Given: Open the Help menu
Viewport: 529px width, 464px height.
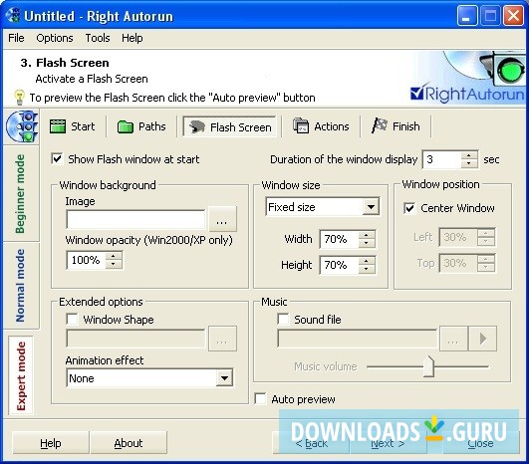Looking at the screenshot, I should click(132, 38).
